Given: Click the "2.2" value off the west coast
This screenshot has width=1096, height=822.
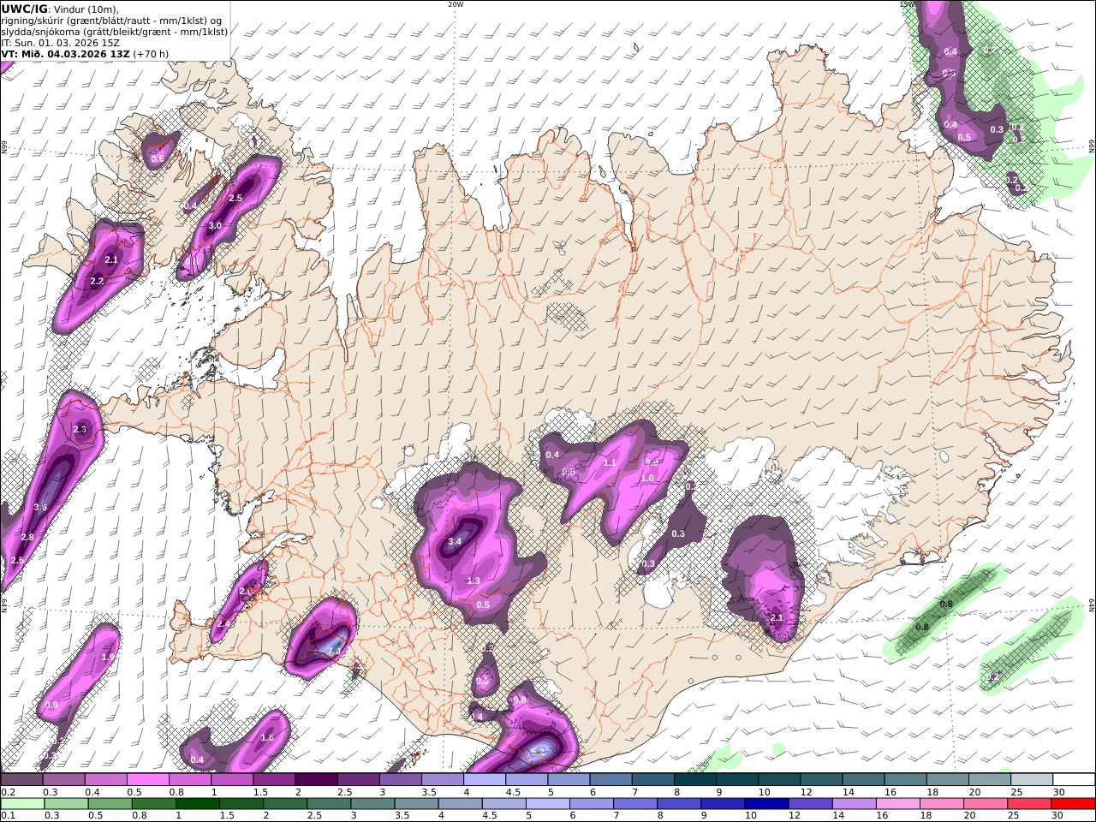Looking at the screenshot, I should pyautogui.click(x=97, y=282).
